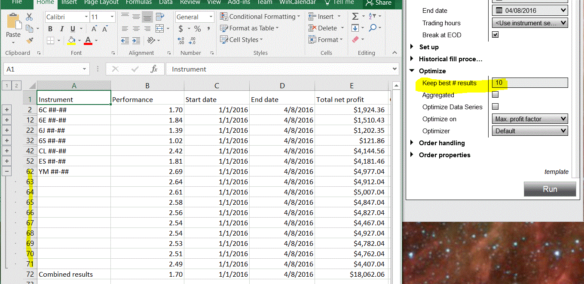Click the Keep best # results field
The image size is (584, 284).
[x=529, y=83]
